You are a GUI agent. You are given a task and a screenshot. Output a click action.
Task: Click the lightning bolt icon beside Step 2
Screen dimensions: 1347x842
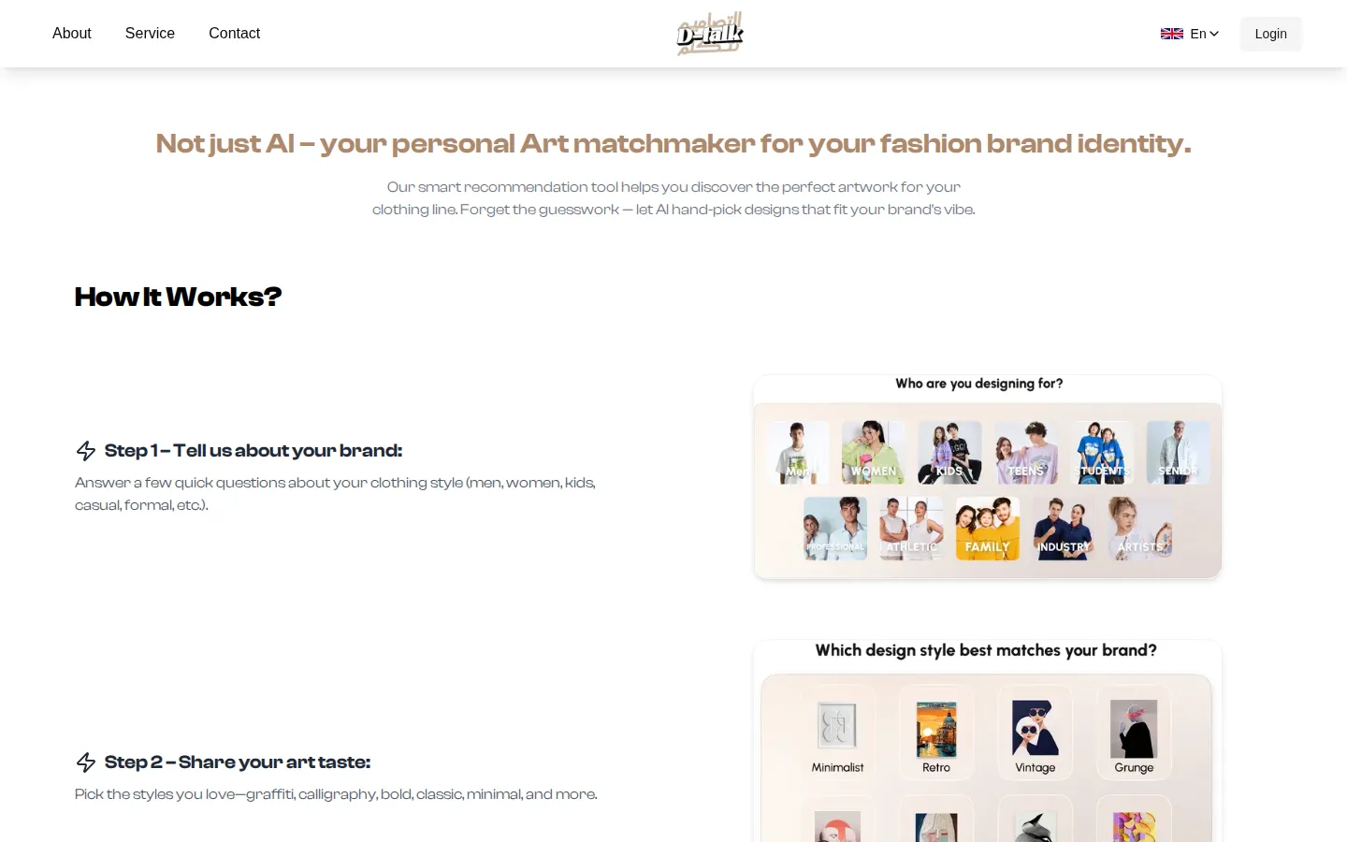(86, 762)
